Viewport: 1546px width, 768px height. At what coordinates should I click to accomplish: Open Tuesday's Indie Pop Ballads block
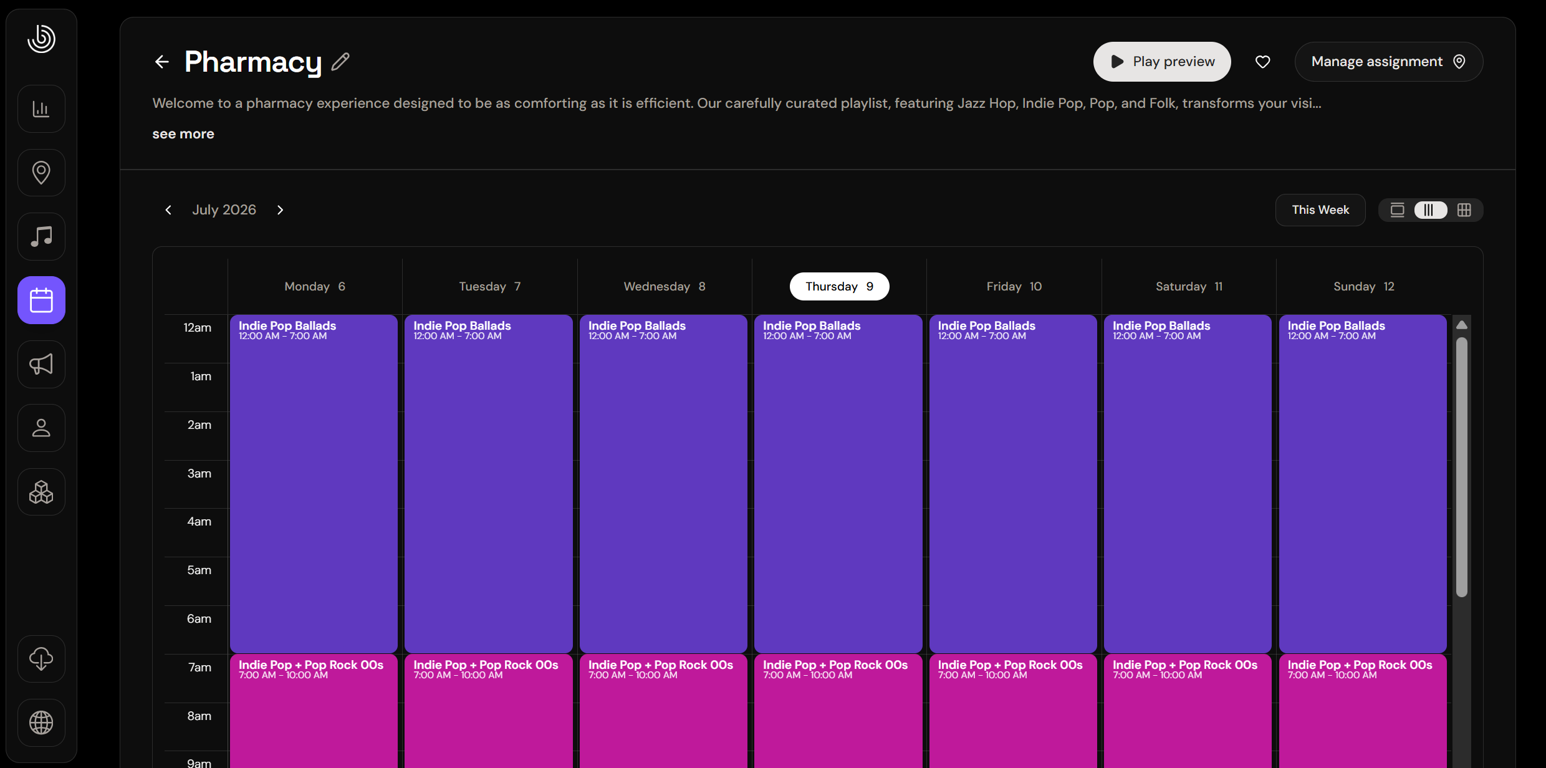(x=489, y=484)
